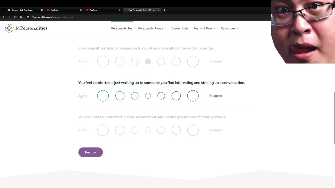This screenshot has width=335, height=188.
Task: Close the Stream - Kick Dashboard tab
Action: tap(42, 10)
